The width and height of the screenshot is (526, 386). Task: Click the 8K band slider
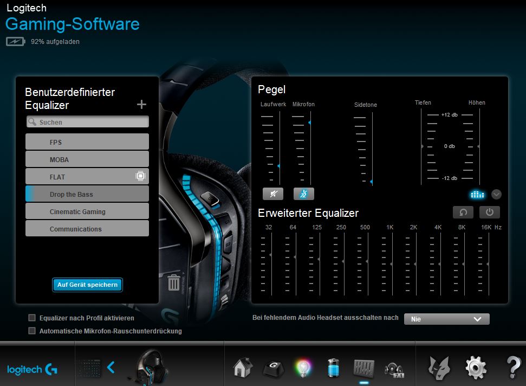(x=464, y=264)
